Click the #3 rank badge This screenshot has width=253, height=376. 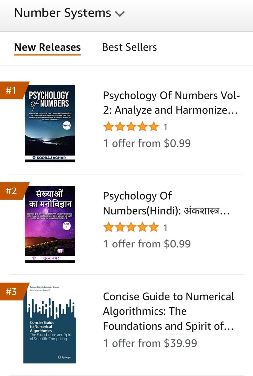11,291
